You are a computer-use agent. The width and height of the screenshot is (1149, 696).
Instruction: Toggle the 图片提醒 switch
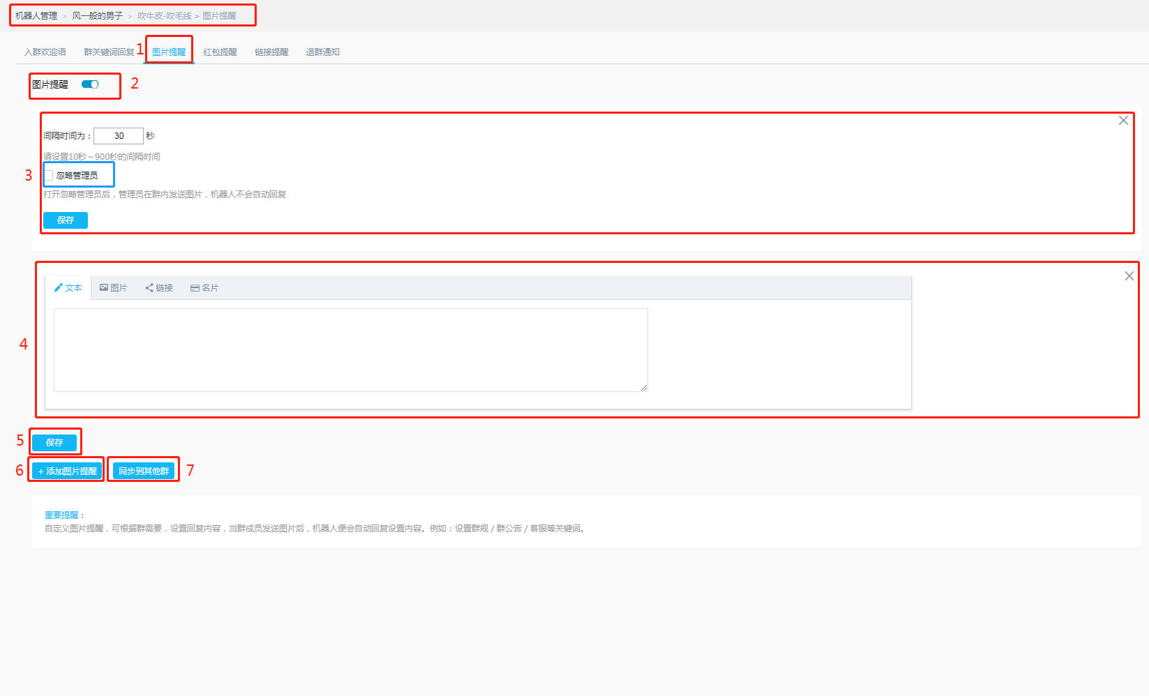(90, 84)
